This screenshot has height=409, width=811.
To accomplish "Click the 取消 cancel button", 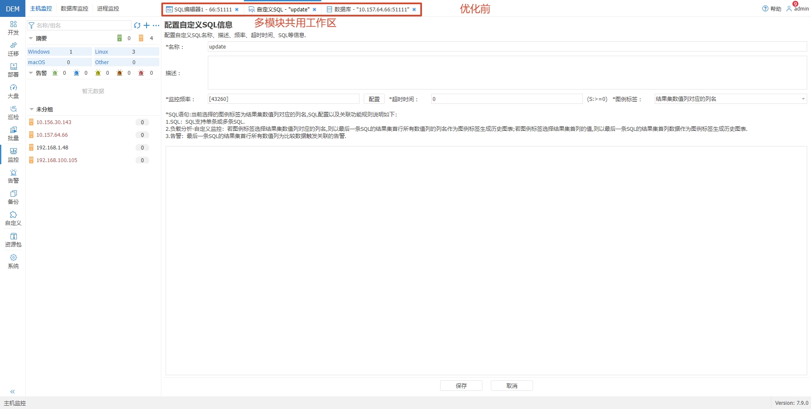I will pyautogui.click(x=512, y=386).
